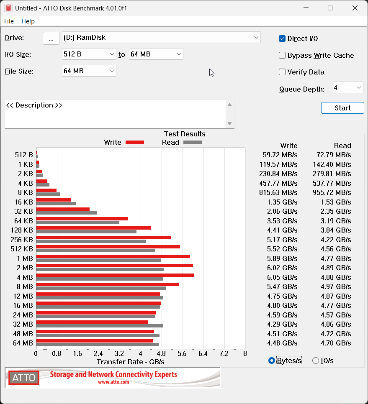The image size is (368, 404).
Task: Click the 512 KB row label
Action: [22, 249]
